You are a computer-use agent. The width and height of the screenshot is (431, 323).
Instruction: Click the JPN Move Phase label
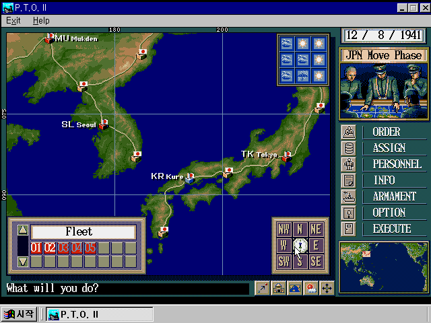point(384,55)
